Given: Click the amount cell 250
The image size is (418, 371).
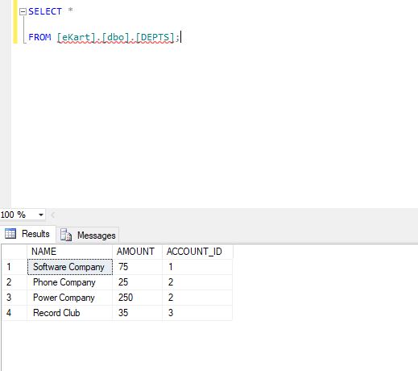Looking at the screenshot, I should pyautogui.click(x=137, y=298).
